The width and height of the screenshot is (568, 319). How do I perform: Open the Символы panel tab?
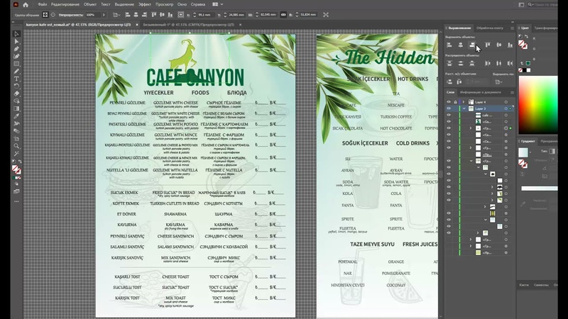(541, 285)
